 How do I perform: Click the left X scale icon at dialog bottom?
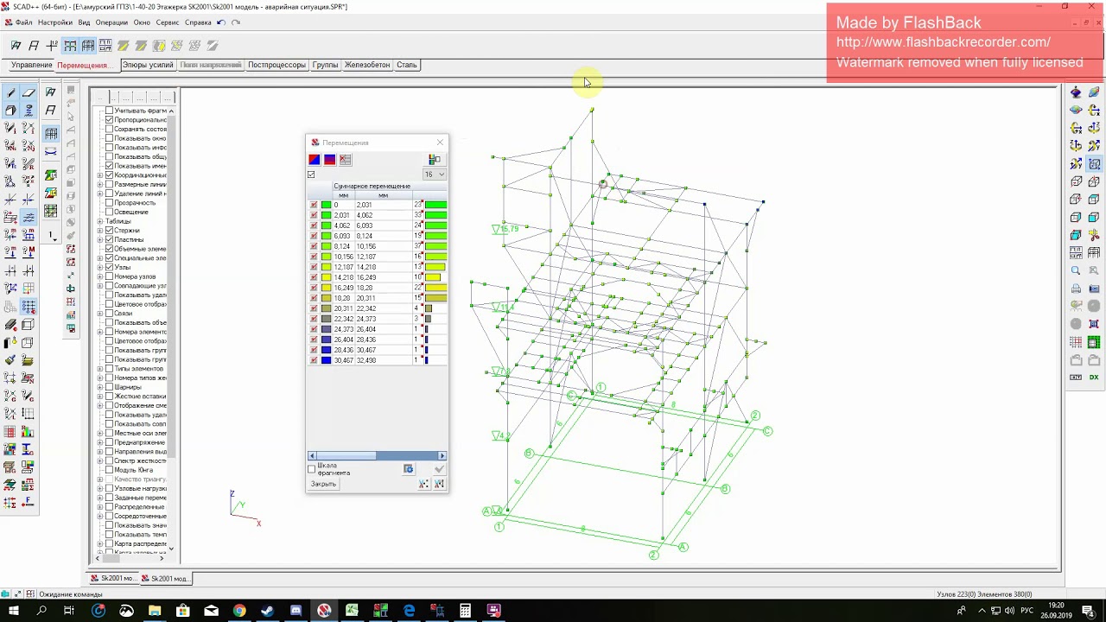tap(423, 485)
